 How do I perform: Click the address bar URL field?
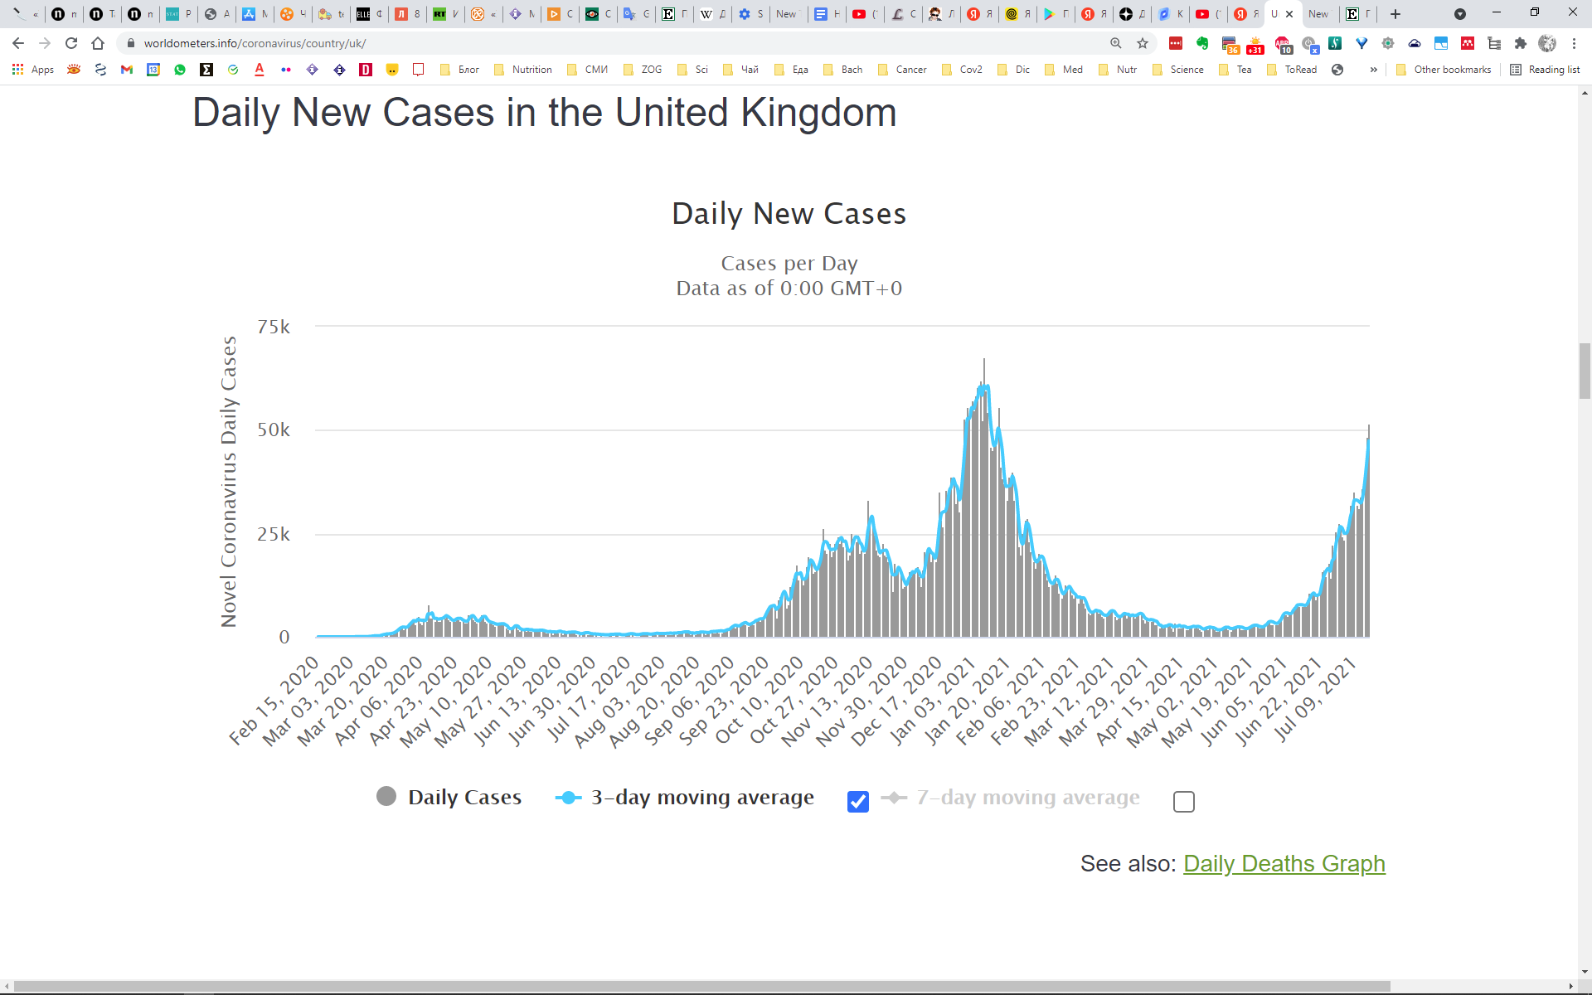pyautogui.click(x=580, y=43)
